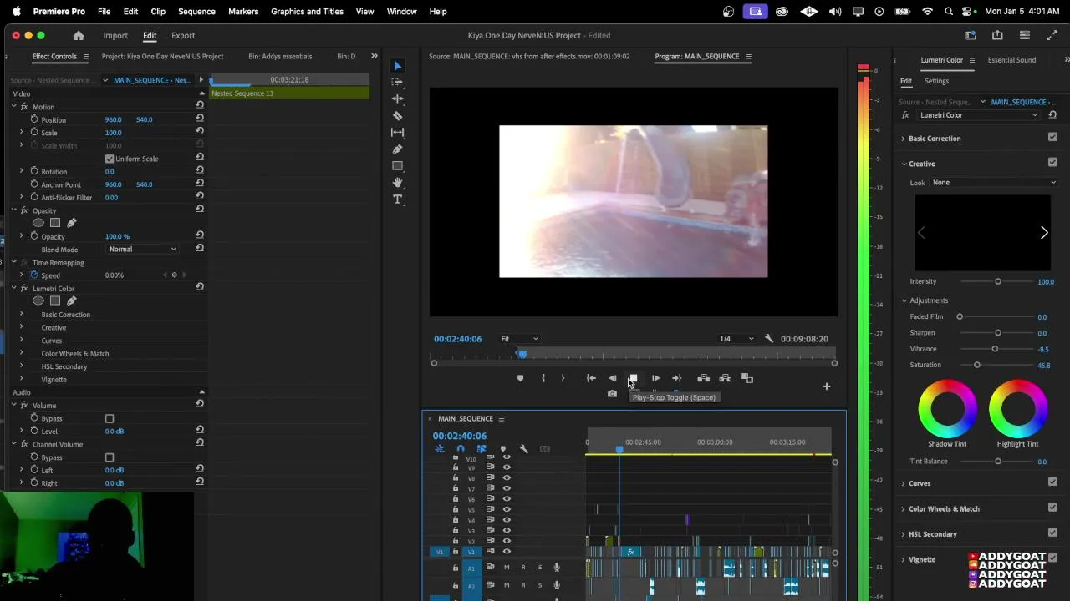Expand Vignette in Lumetri panel
1070x601 pixels.
click(x=903, y=559)
